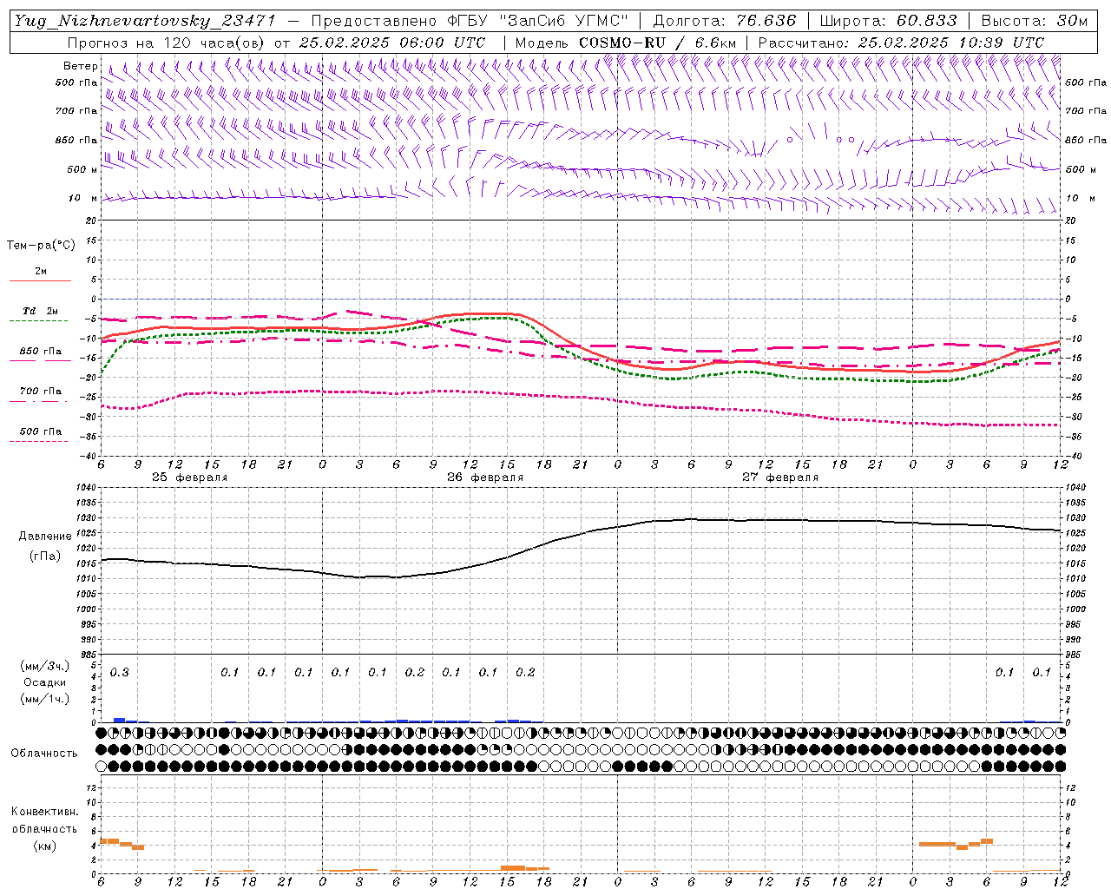Click the (км) convective height unit label
The image size is (1111, 889).
coord(44,846)
